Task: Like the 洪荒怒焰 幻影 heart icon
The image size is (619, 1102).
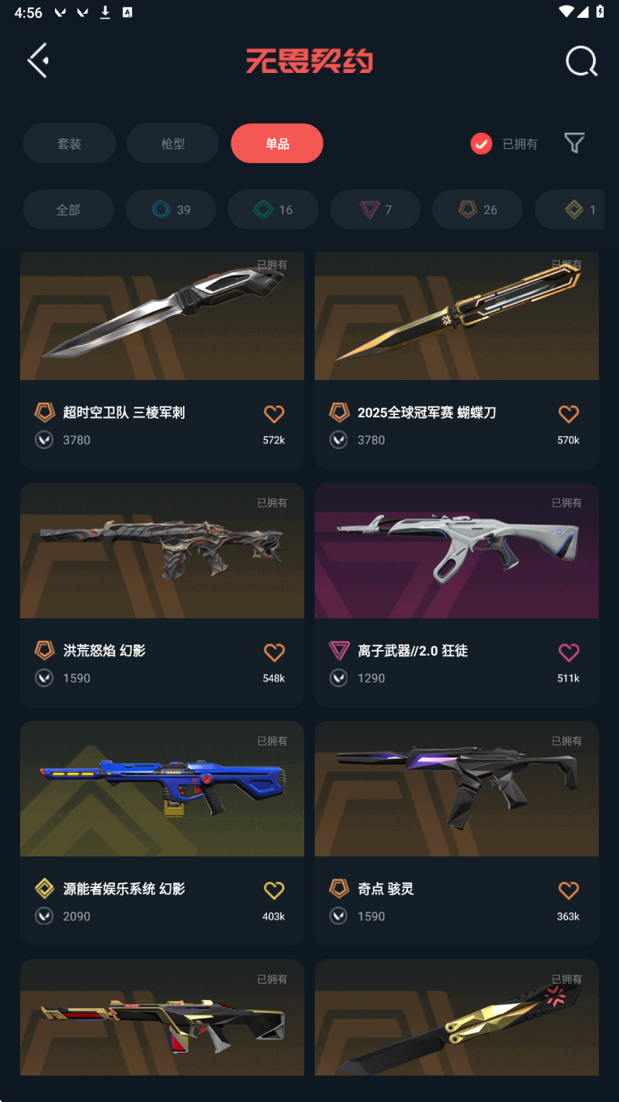Action: [274, 652]
